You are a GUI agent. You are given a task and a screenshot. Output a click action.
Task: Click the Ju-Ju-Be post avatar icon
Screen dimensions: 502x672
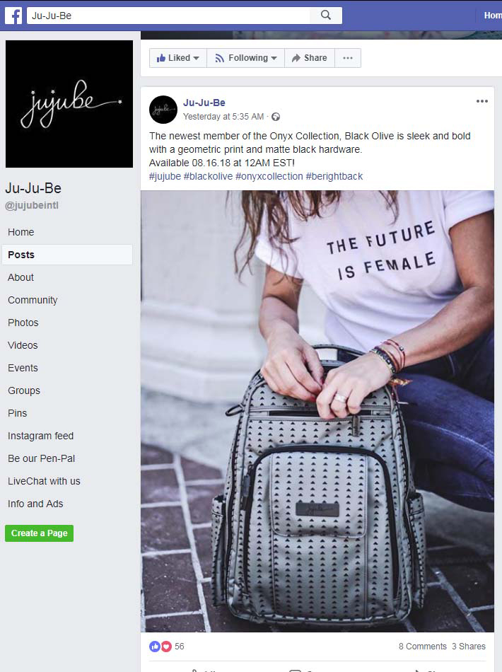tap(163, 110)
